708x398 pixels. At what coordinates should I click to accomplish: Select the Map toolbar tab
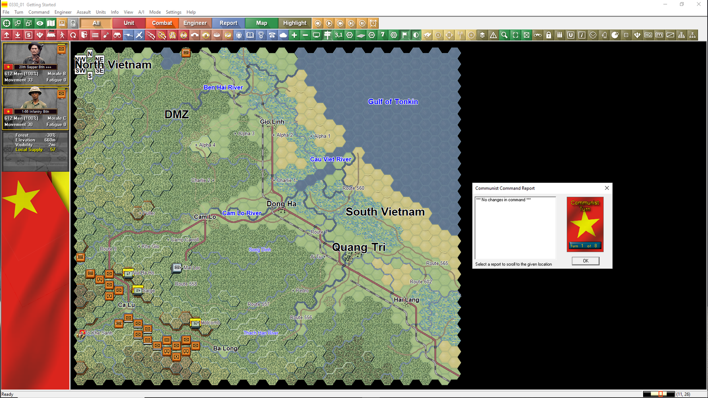[x=262, y=23]
